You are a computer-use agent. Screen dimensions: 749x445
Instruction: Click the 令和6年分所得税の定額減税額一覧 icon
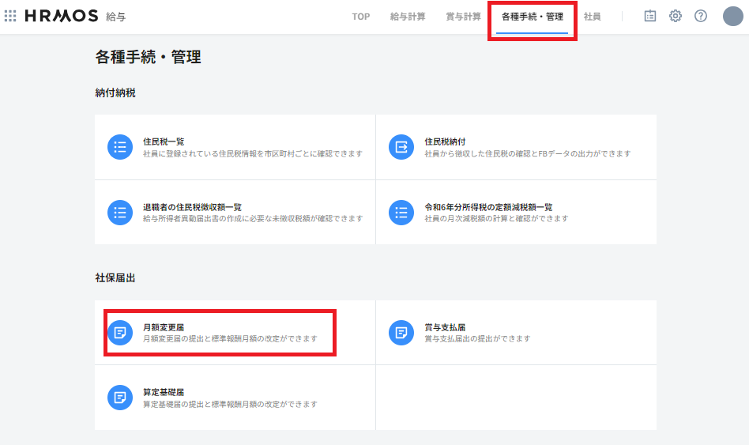pos(401,212)
